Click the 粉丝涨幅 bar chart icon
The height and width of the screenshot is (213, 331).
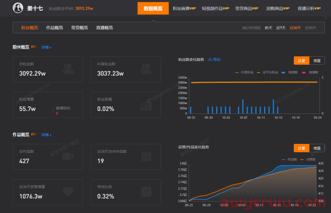pos(146,104)
